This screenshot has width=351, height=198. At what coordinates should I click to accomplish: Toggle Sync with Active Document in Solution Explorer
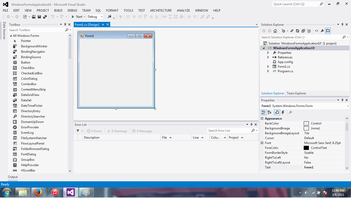coord(292,31)
